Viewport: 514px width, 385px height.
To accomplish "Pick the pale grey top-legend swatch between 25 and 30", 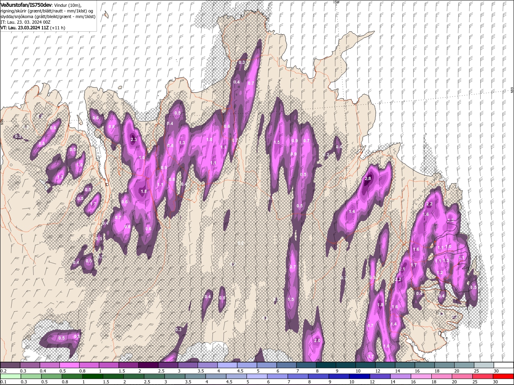I will (484, 365).
